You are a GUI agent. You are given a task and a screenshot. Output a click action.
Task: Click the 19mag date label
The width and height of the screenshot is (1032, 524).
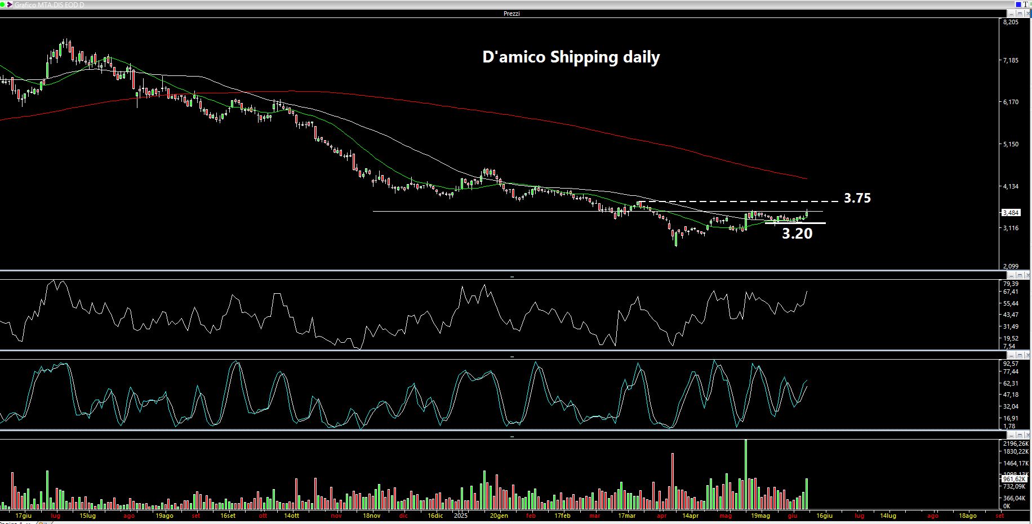click(760, 516)
